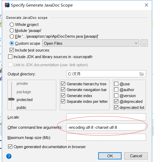154x162 pixels.
Task: Focus the Other command line arguments field
Action: (106, 127)
